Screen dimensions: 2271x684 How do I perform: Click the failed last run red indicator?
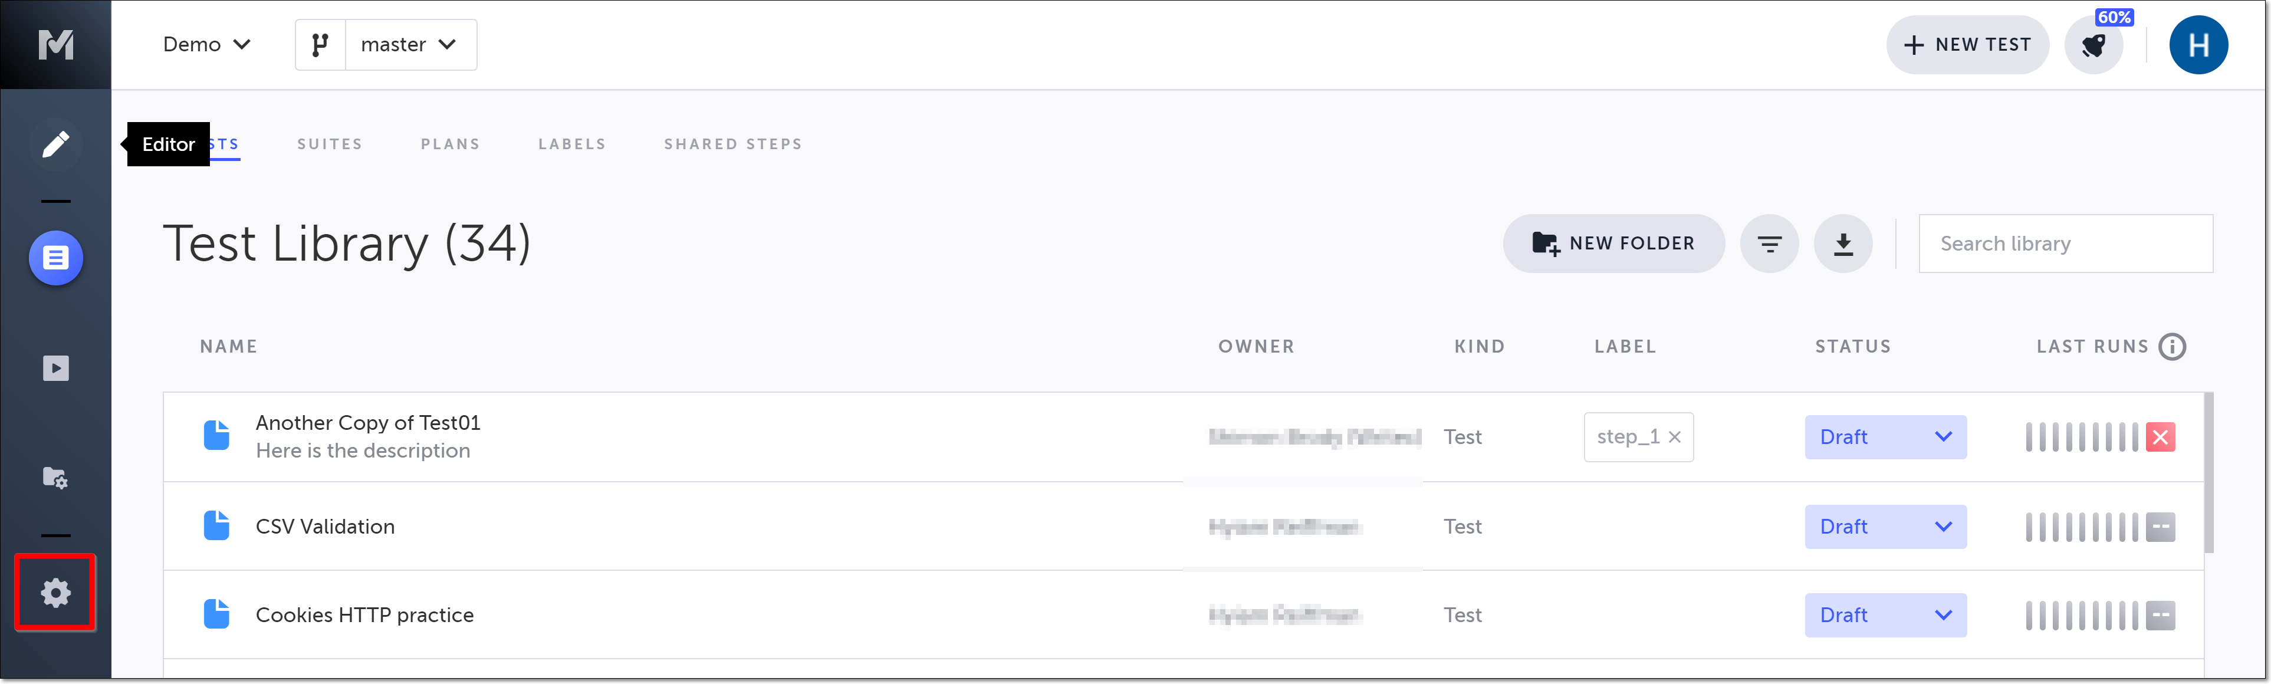coord(2160,437)
